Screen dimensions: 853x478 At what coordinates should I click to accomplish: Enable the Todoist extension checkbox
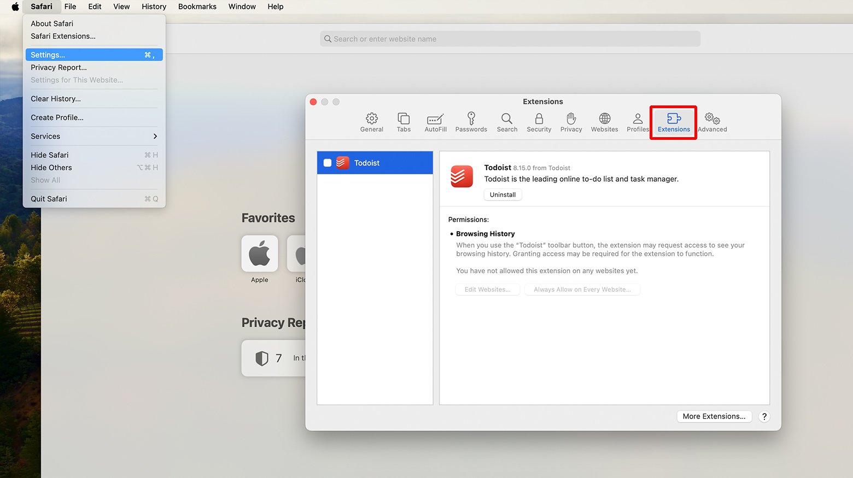326,162
